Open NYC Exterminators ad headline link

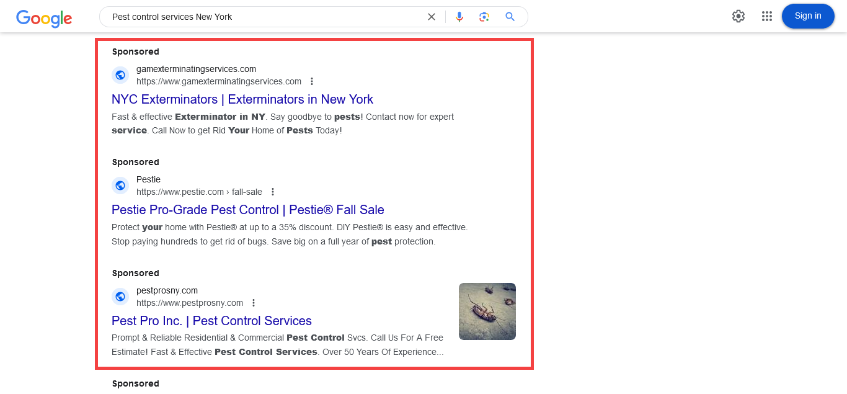(242, 99)
